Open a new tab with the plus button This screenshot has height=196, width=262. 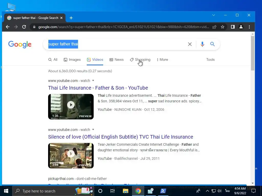[71, 18]
